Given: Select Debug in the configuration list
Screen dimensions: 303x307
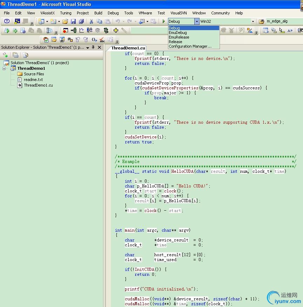Looking at the screenshot, I should click(194, 28).
